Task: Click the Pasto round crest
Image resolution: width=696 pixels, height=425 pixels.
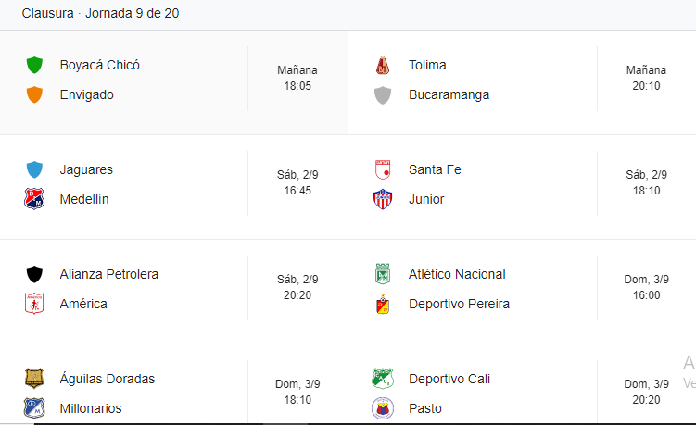Action: point(383,407)
